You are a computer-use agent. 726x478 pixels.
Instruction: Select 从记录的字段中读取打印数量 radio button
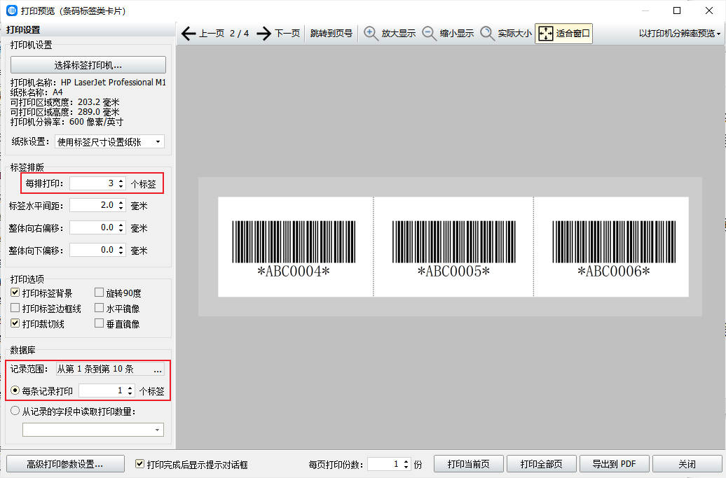15,411
